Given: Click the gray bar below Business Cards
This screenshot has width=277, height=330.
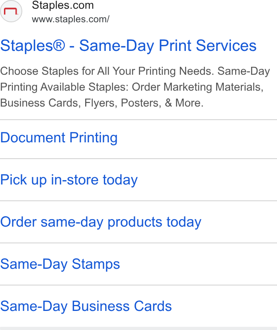Looking at the screenshot, I should click(138, 328).
